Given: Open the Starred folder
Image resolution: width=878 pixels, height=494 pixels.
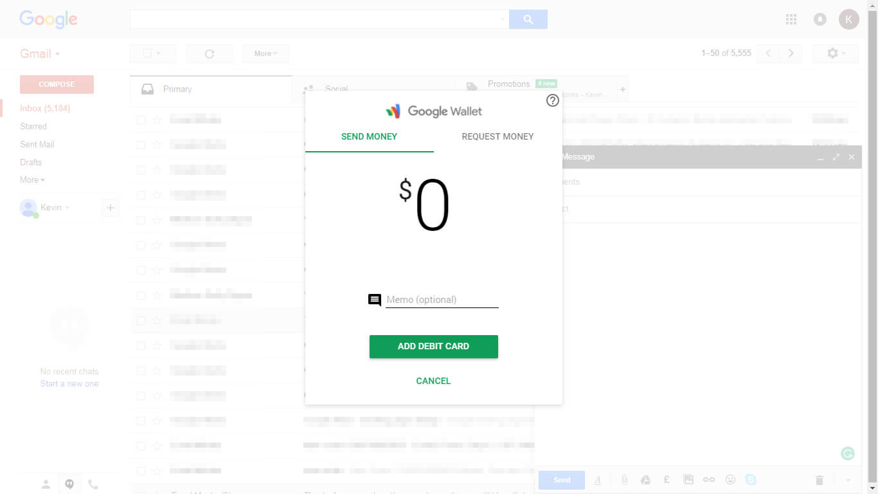Looking at the screenshot, I should (33, 127).
